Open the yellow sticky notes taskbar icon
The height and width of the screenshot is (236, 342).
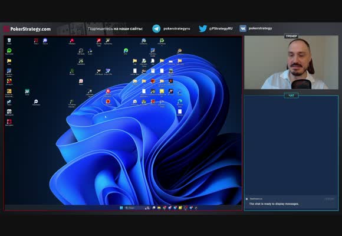[180, 208]
